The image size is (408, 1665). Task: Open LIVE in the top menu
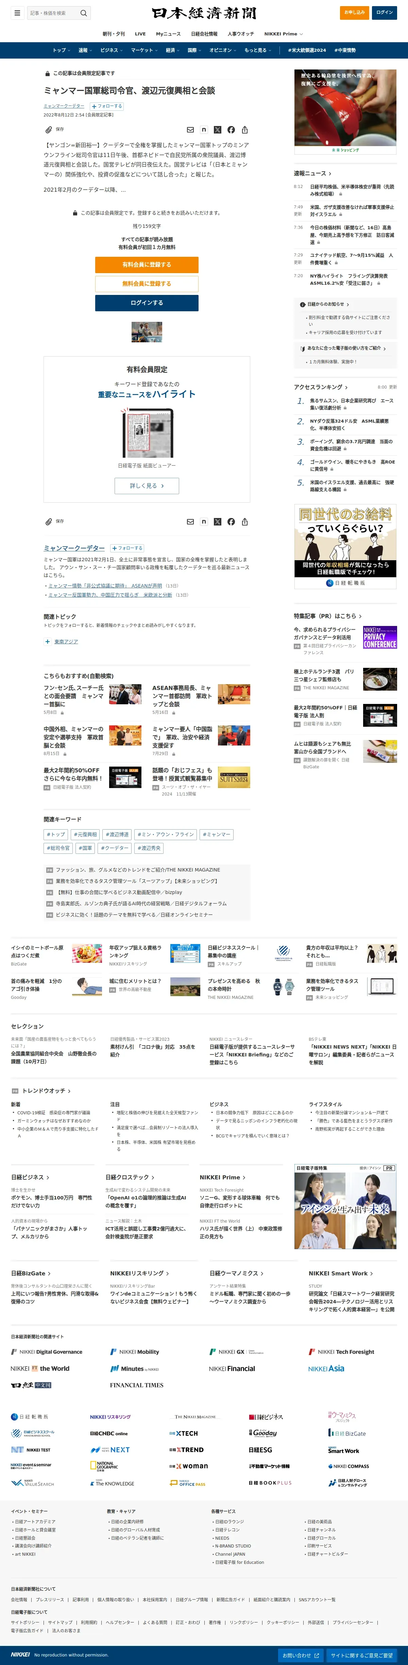point(140,34)
